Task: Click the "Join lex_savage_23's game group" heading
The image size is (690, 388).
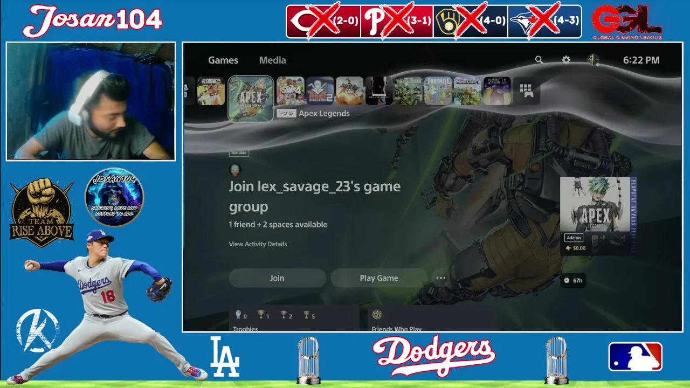Action: coord(314,197)
